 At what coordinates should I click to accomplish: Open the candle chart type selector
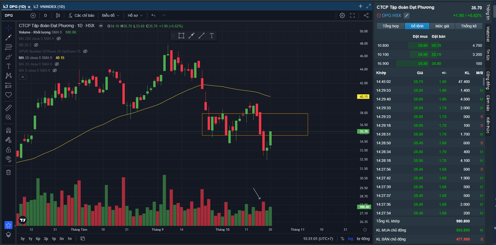click(x=58, y=15)
